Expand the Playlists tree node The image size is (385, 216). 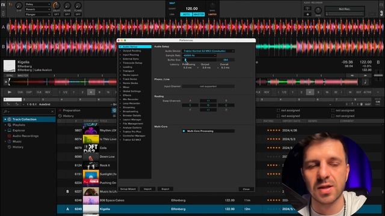(x=5, y=125)
